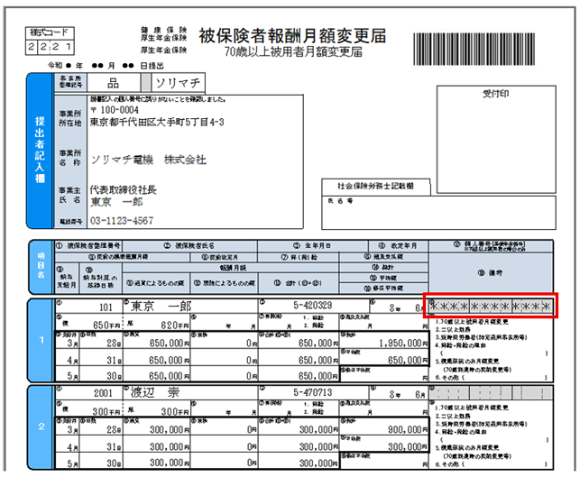Screen dimensions: 580x477
Task: Click the masked personal number field
Action: click(491, 306)
